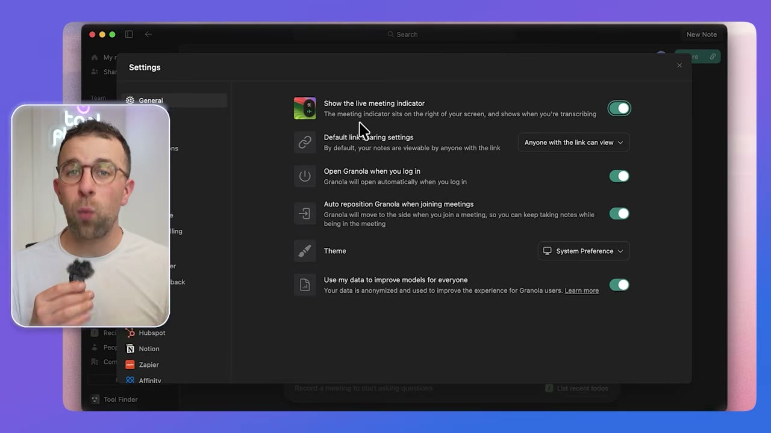Image resolution: width=771 pixels, height=433 pixels.
Task: Click the power icon beside Open Granola
Action: pyautogui.click(x=305, y=176)
